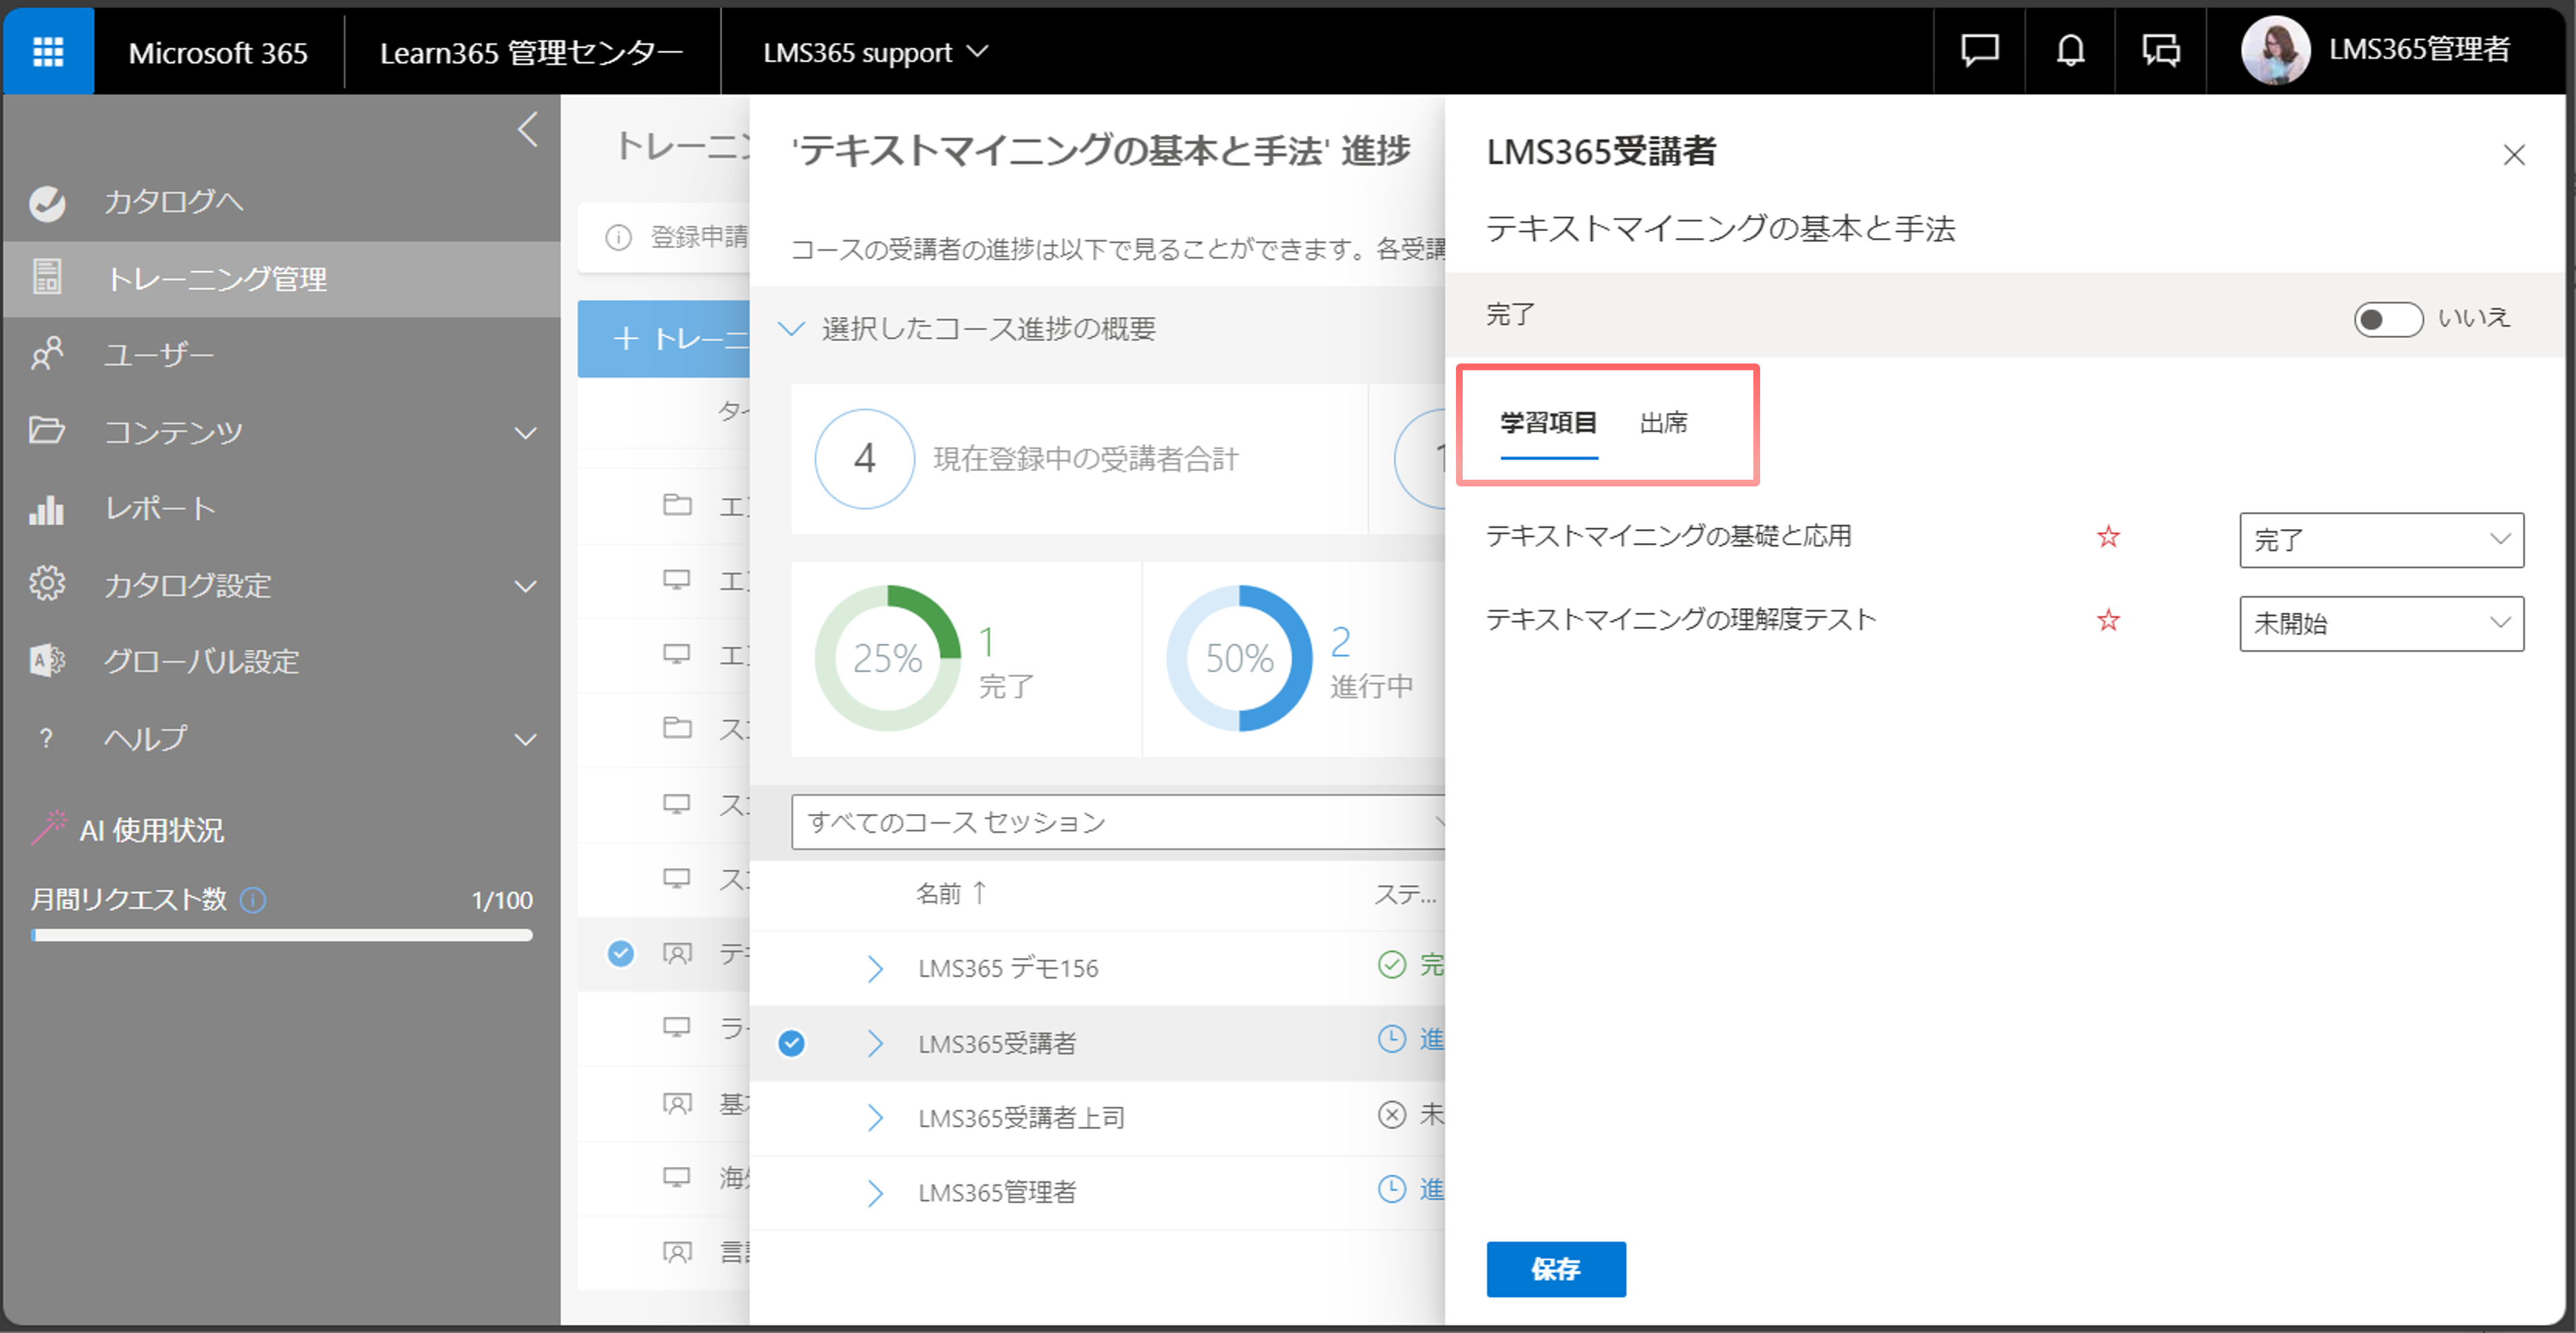
Task: Open the status dropdown showing 完了
Action: tap(2381, 540)
